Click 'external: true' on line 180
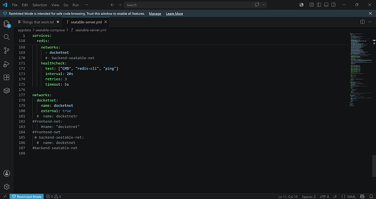Viewport: 376px width, 199px height. 56,111
